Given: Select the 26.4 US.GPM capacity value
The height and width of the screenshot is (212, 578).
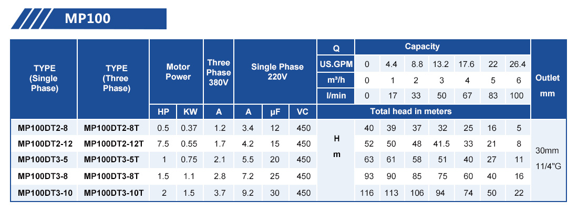Looking at the screenshot, I should point(518,64).
